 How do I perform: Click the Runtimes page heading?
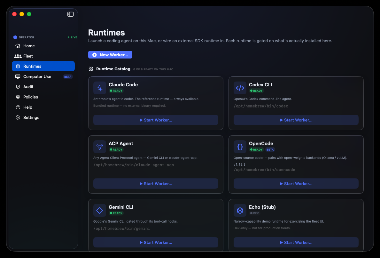106,33
